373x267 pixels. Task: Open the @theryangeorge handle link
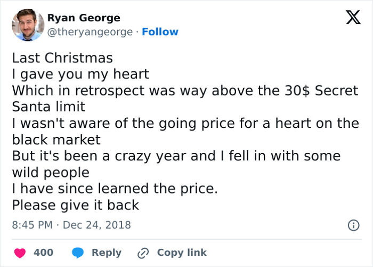[x=90, y=32]
